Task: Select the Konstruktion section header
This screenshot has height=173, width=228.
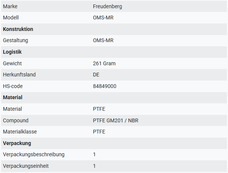Action: [x=18, y=29]
